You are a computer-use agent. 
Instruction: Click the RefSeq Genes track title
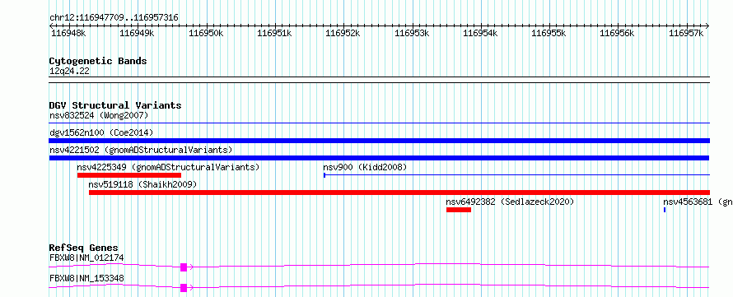84,248
